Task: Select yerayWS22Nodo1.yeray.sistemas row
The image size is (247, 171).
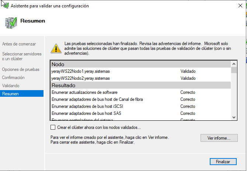Action: [141, 71]
